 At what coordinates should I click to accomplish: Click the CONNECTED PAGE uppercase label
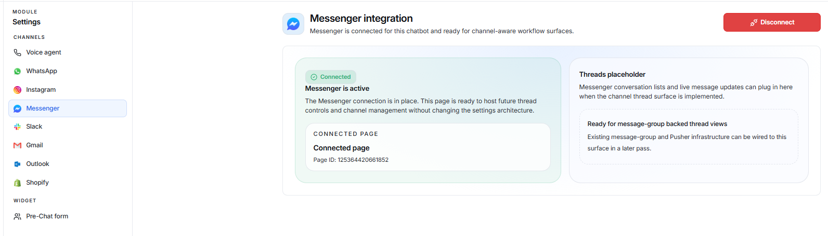(346, 134)
